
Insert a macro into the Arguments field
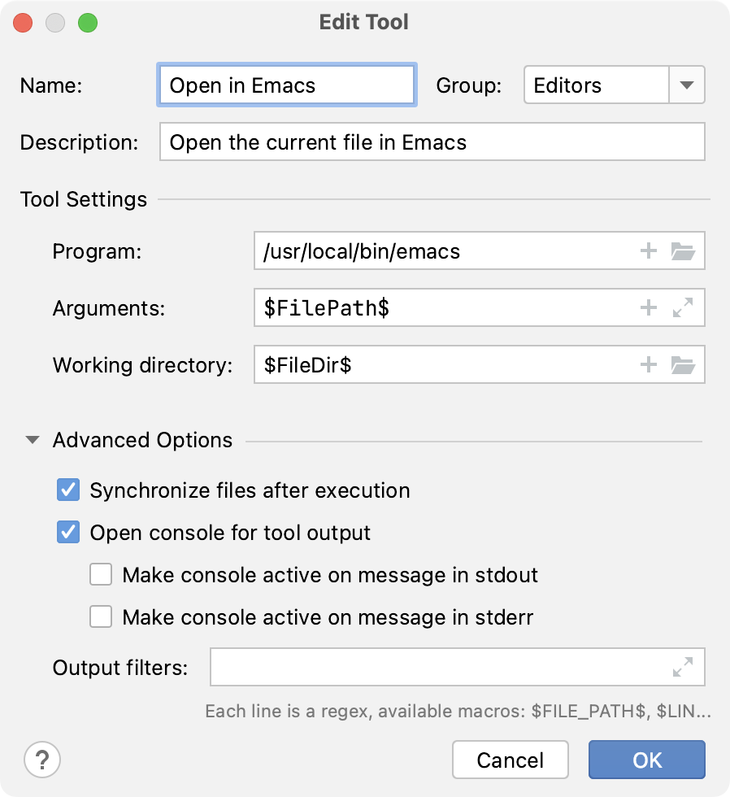[649, 307]
